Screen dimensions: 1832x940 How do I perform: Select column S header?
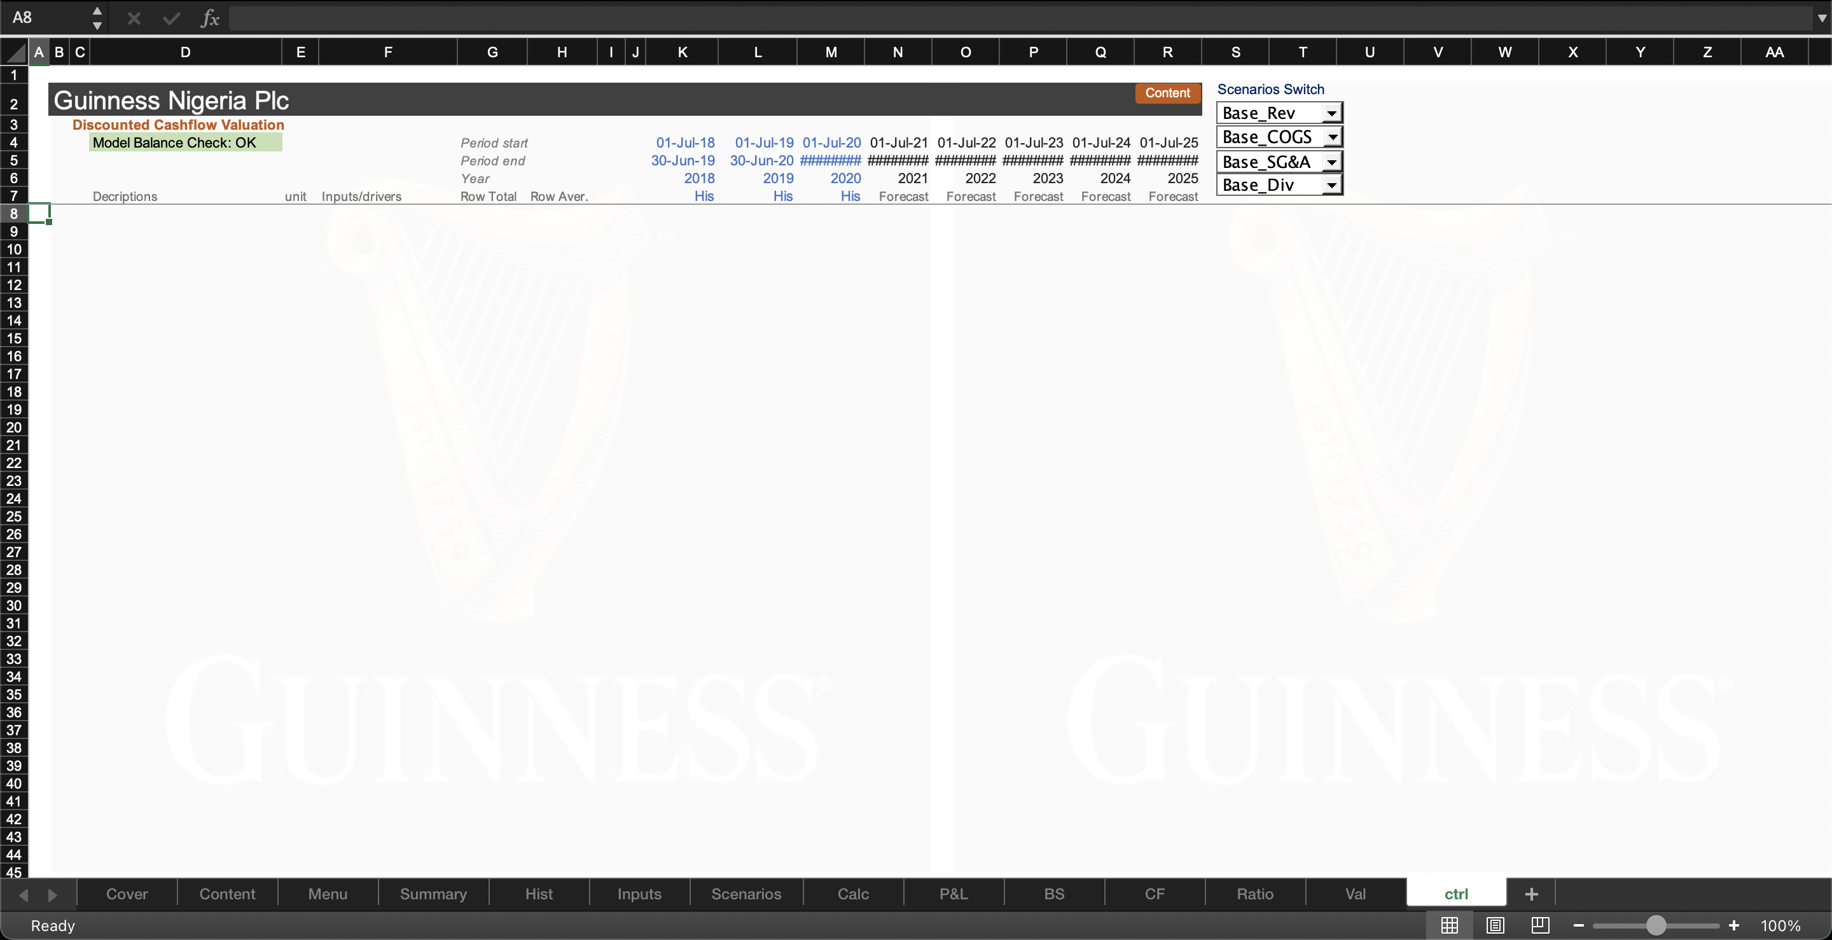[1235, 52]
